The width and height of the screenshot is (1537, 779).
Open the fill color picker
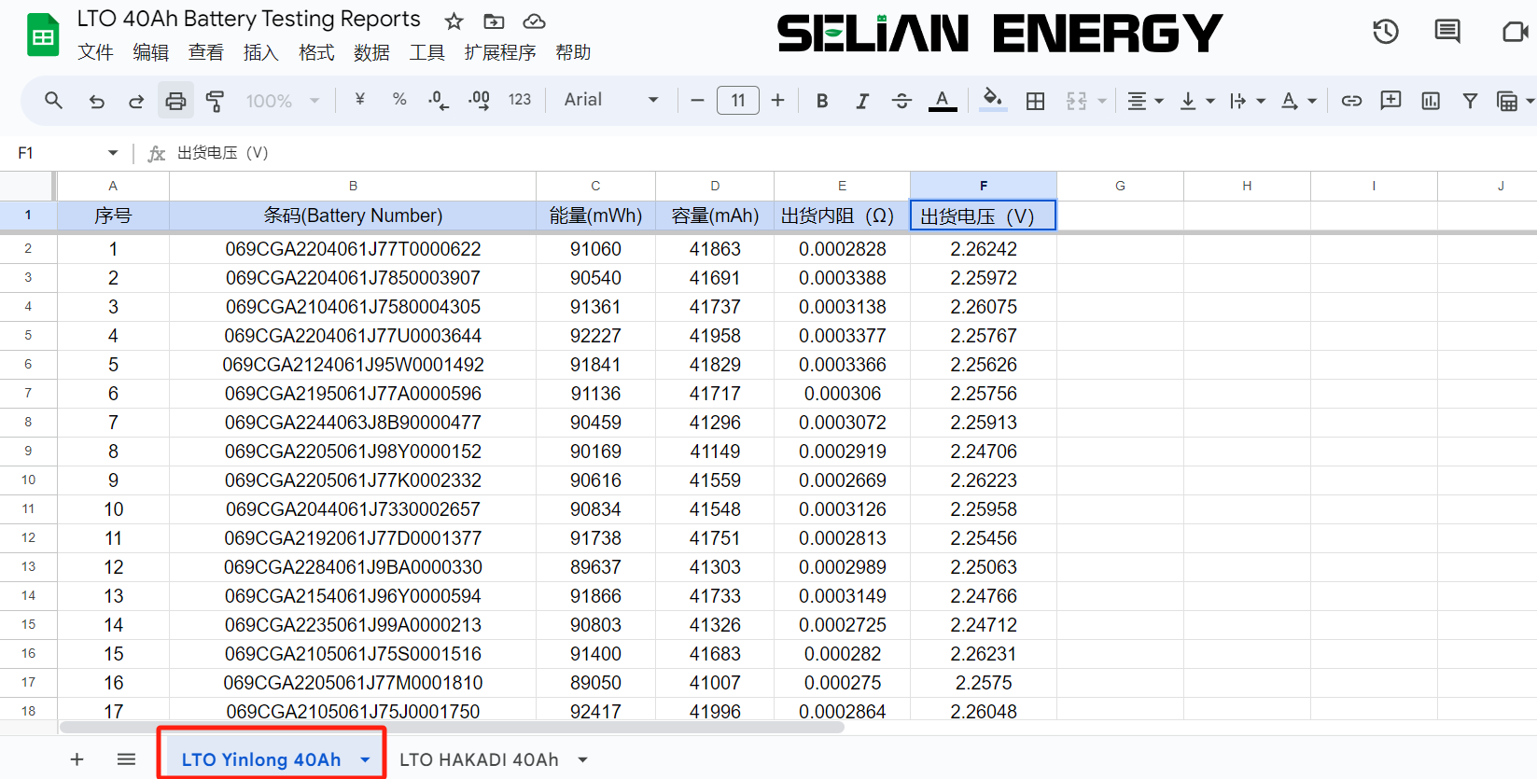[993, 100]
